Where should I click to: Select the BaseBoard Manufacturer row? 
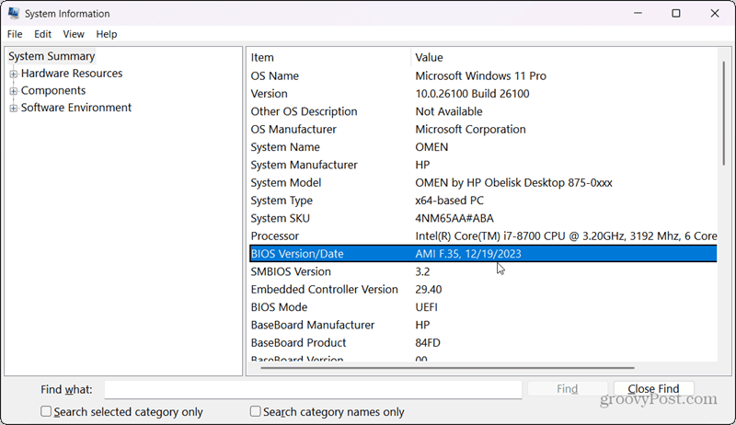point(483,325)
